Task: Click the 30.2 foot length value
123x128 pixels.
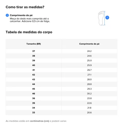Action: point(89,94)
